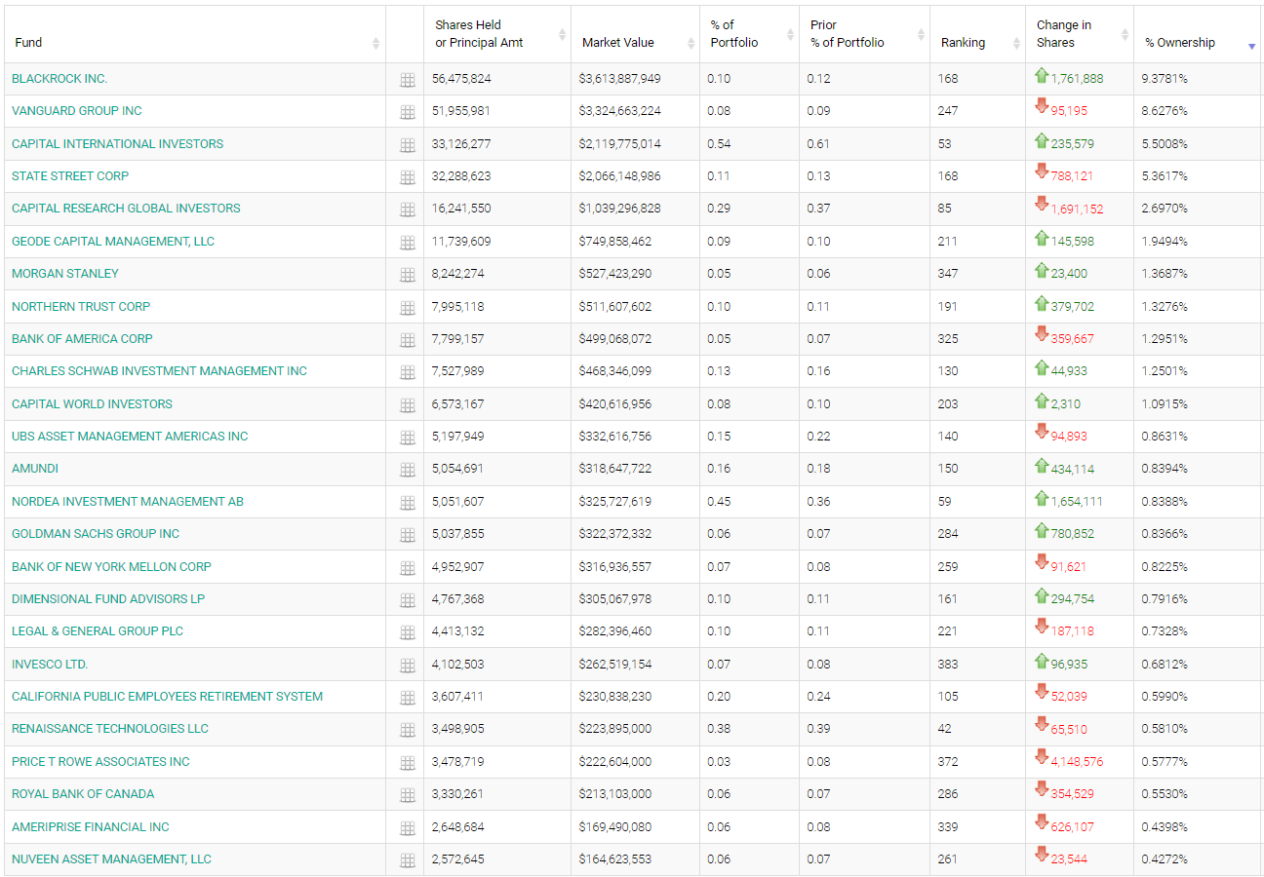Sort by Change in Shares column arrows

click(x=1125, y=34)
